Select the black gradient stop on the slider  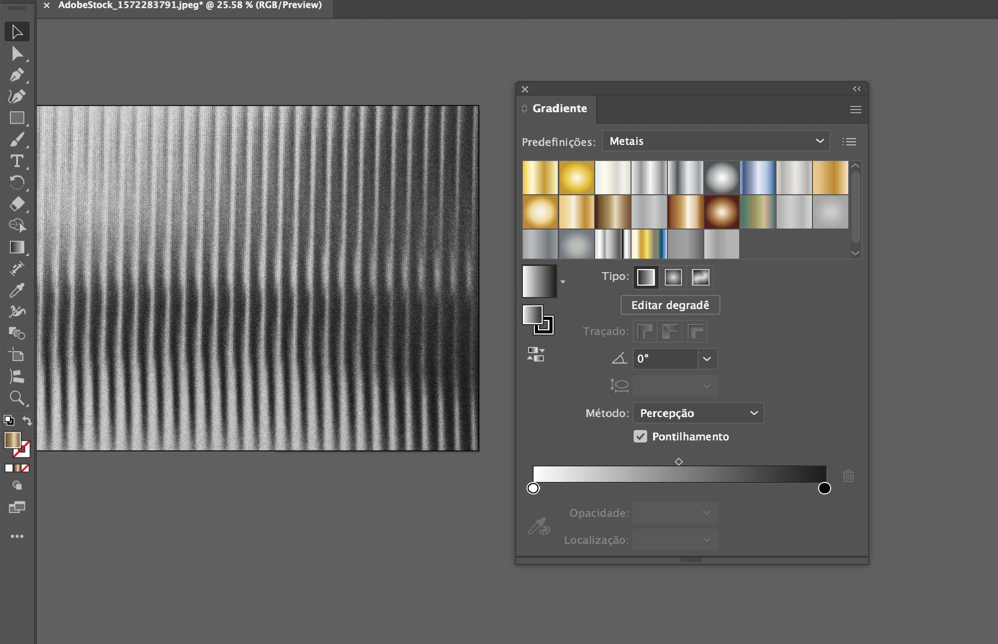coord(825,488)
